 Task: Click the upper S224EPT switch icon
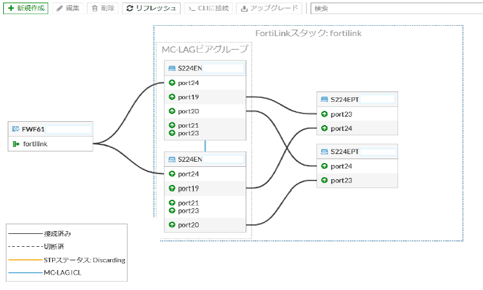coord(325,99)
